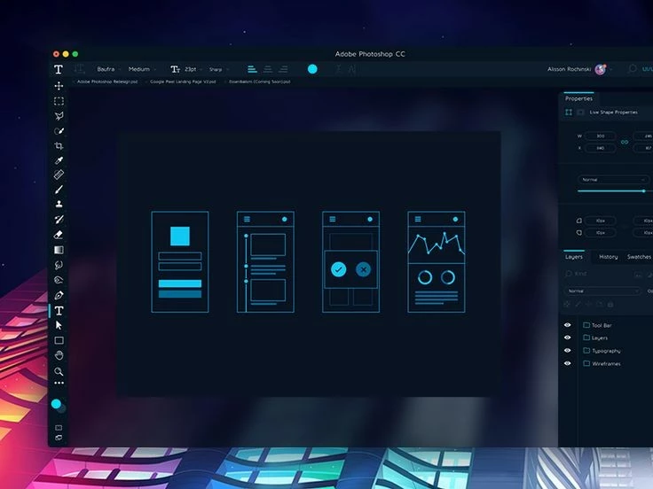Select the Dodge tool

pyautogui.click(x=59, y=280)
